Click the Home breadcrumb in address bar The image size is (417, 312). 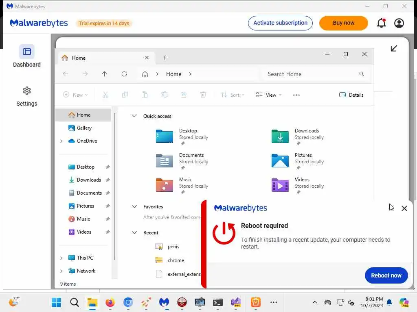click(173, 74)
